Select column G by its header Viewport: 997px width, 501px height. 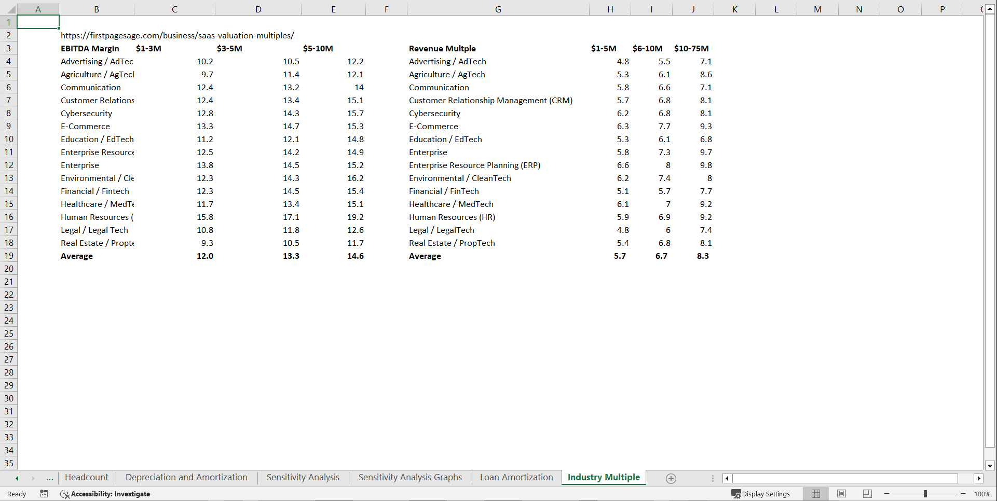tap(498, 9)
